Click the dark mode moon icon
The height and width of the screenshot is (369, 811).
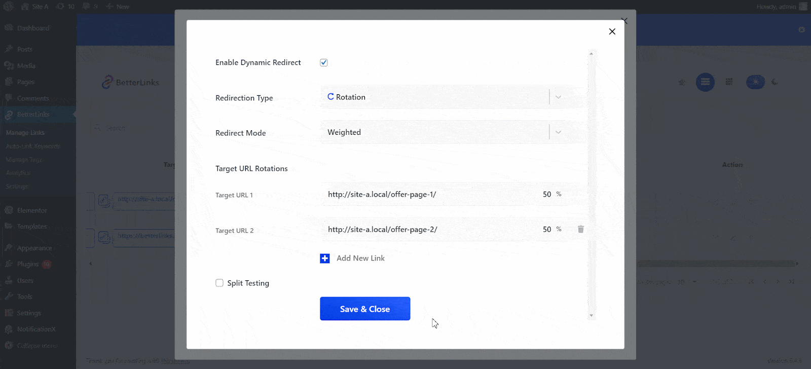click(775, 82)
